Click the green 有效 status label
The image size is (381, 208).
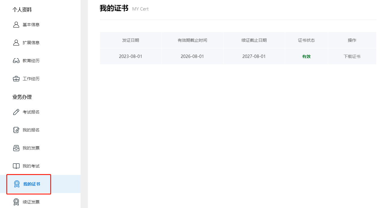(306, 56)
